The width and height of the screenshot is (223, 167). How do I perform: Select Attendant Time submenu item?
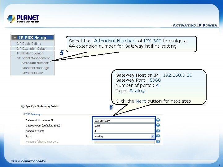32,73
